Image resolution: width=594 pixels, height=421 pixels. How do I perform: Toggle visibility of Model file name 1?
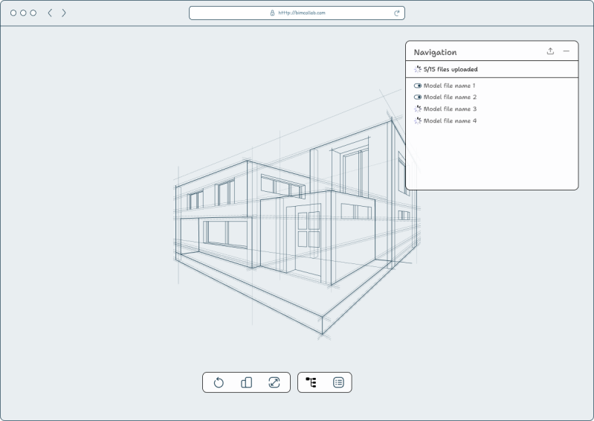click(418, 86)
